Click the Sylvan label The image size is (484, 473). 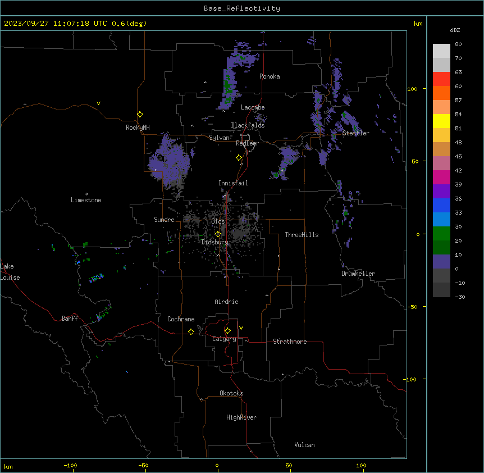(x=219, y=138)
